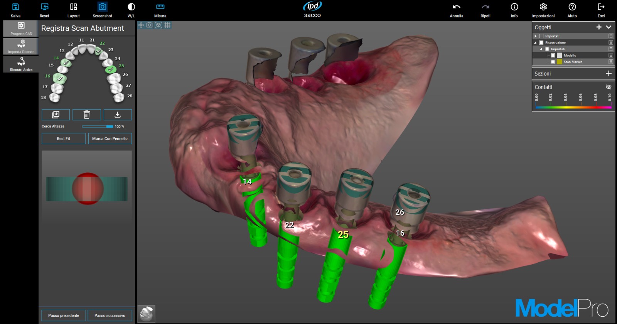Screen dimensions: 617x324
Task: Open the options menu icon for Ricostruzione row
Action: tap(611, 42)
